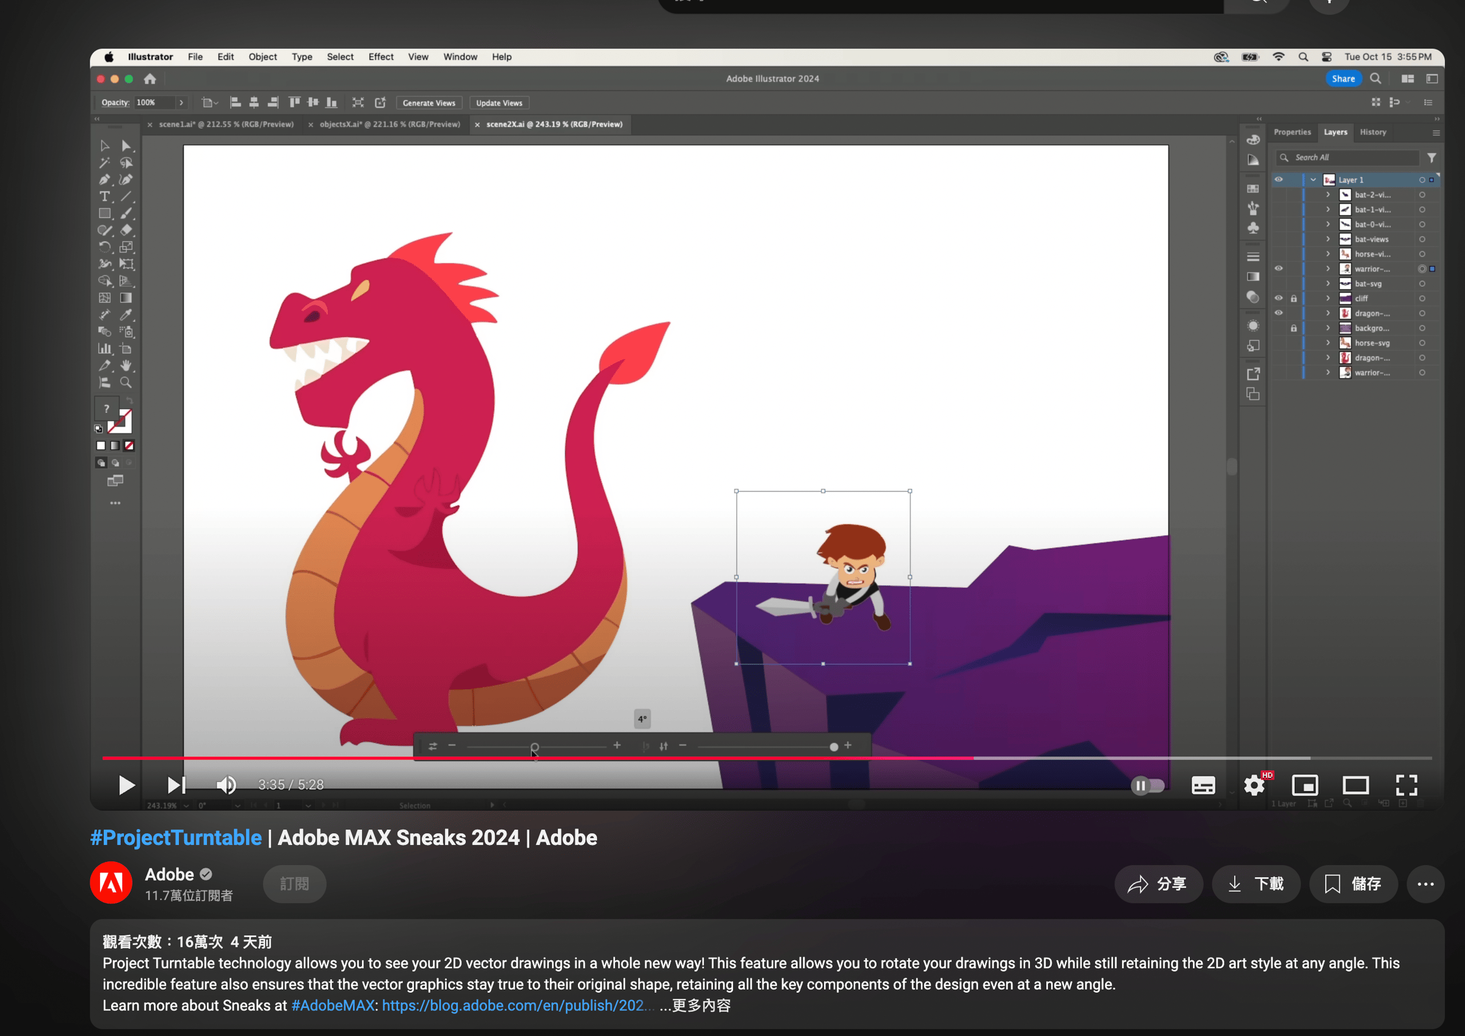
Task: Toggle visibility of warrior layer eye
Action: coord(1279,269)
